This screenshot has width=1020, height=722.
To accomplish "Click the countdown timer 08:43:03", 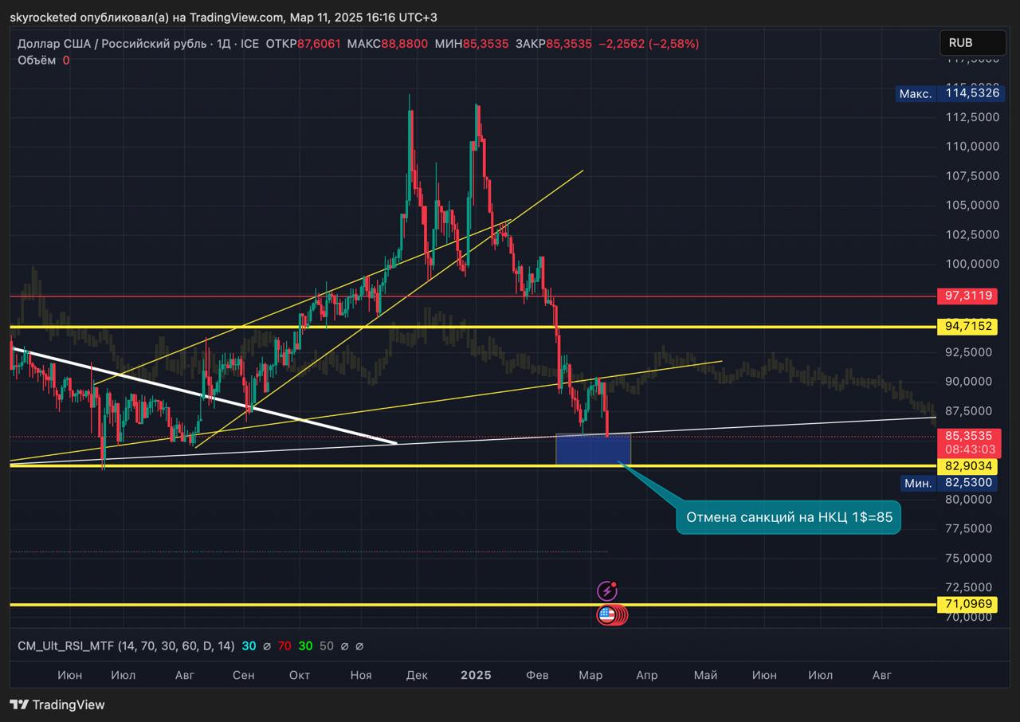I will [x=968, y=449].
